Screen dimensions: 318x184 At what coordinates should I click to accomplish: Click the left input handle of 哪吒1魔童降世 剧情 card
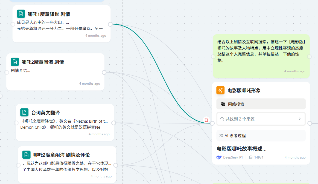tap(13, 24)
